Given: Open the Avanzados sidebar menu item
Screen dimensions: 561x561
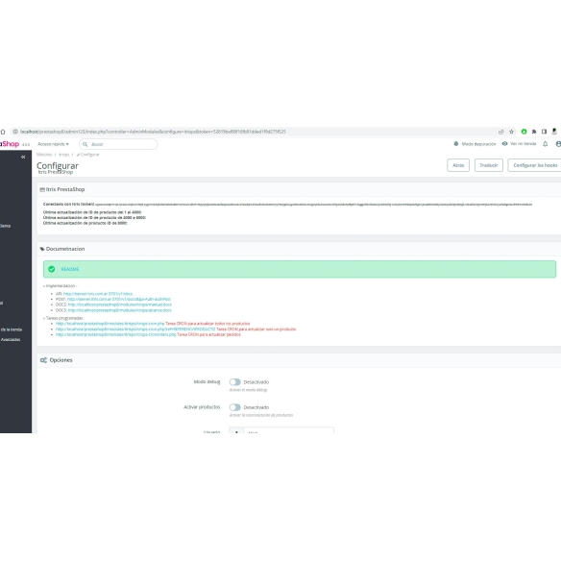Looking at the screenshot, I should pyautogui.click(x=11, y=339).
